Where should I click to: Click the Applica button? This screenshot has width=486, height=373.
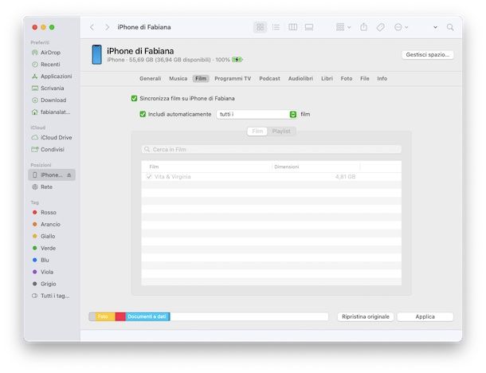tap(425, 316)
